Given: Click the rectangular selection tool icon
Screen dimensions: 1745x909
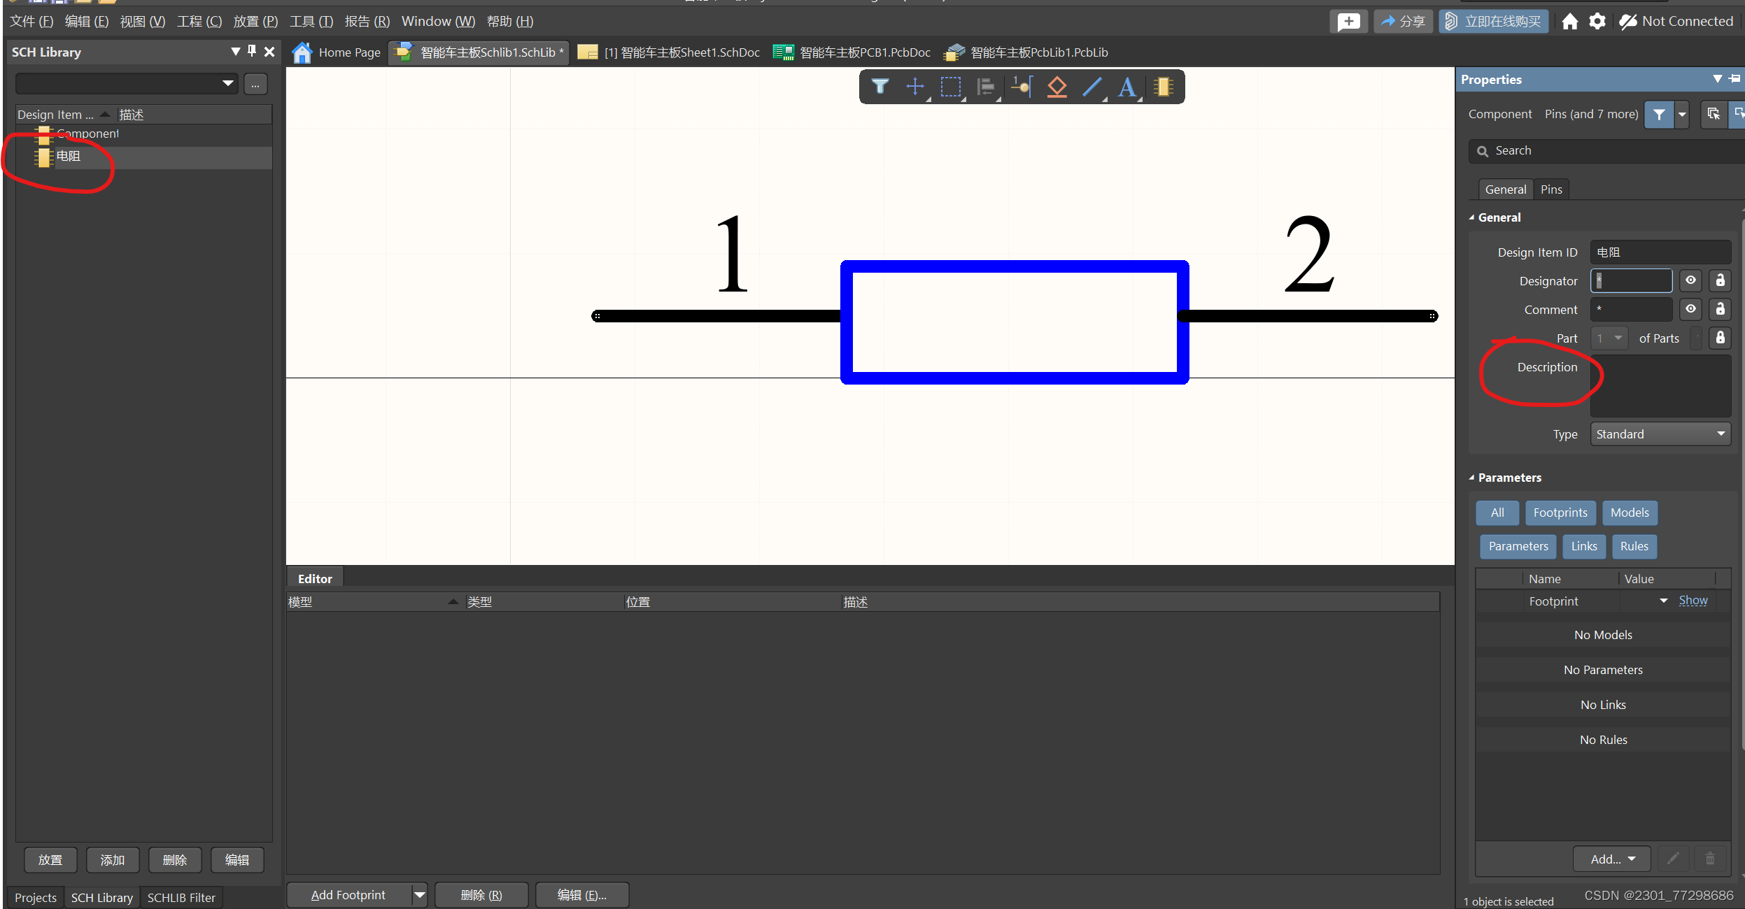Looking at the screenshot, I should click(950, 87).
